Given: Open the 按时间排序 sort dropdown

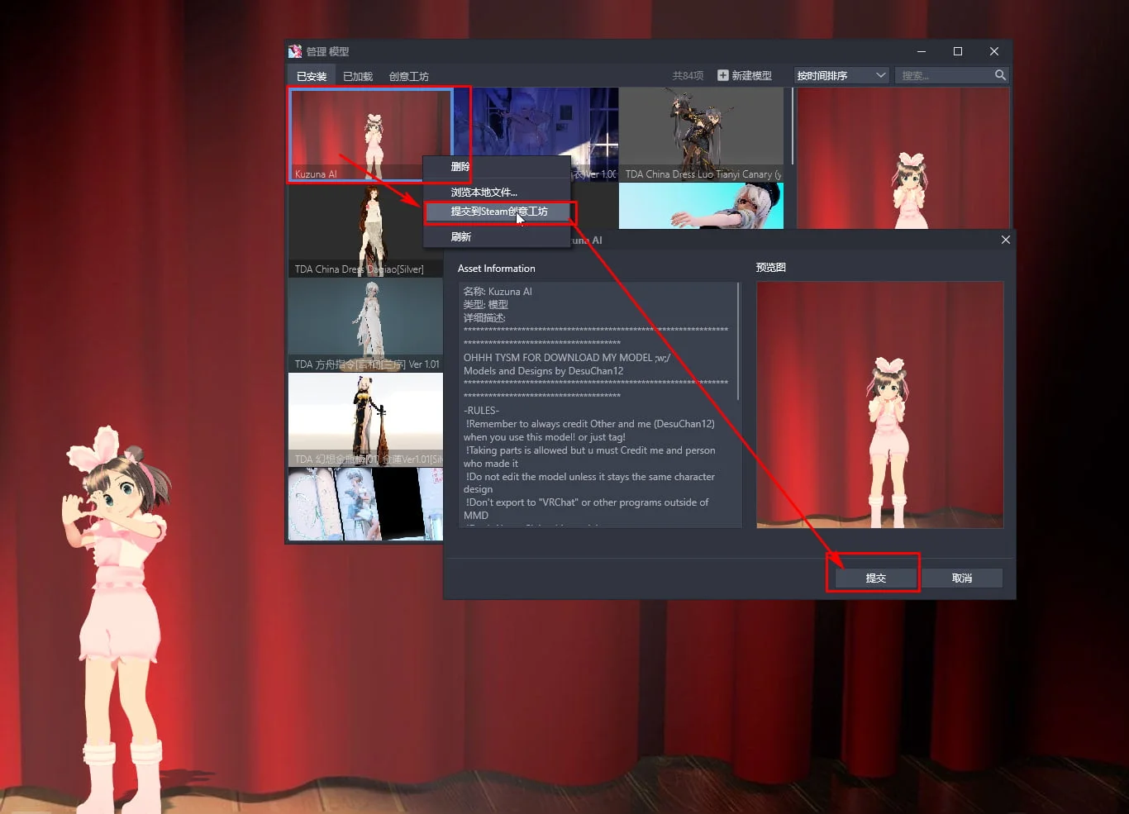Looking at the screenshot, I should click(841, 75).
